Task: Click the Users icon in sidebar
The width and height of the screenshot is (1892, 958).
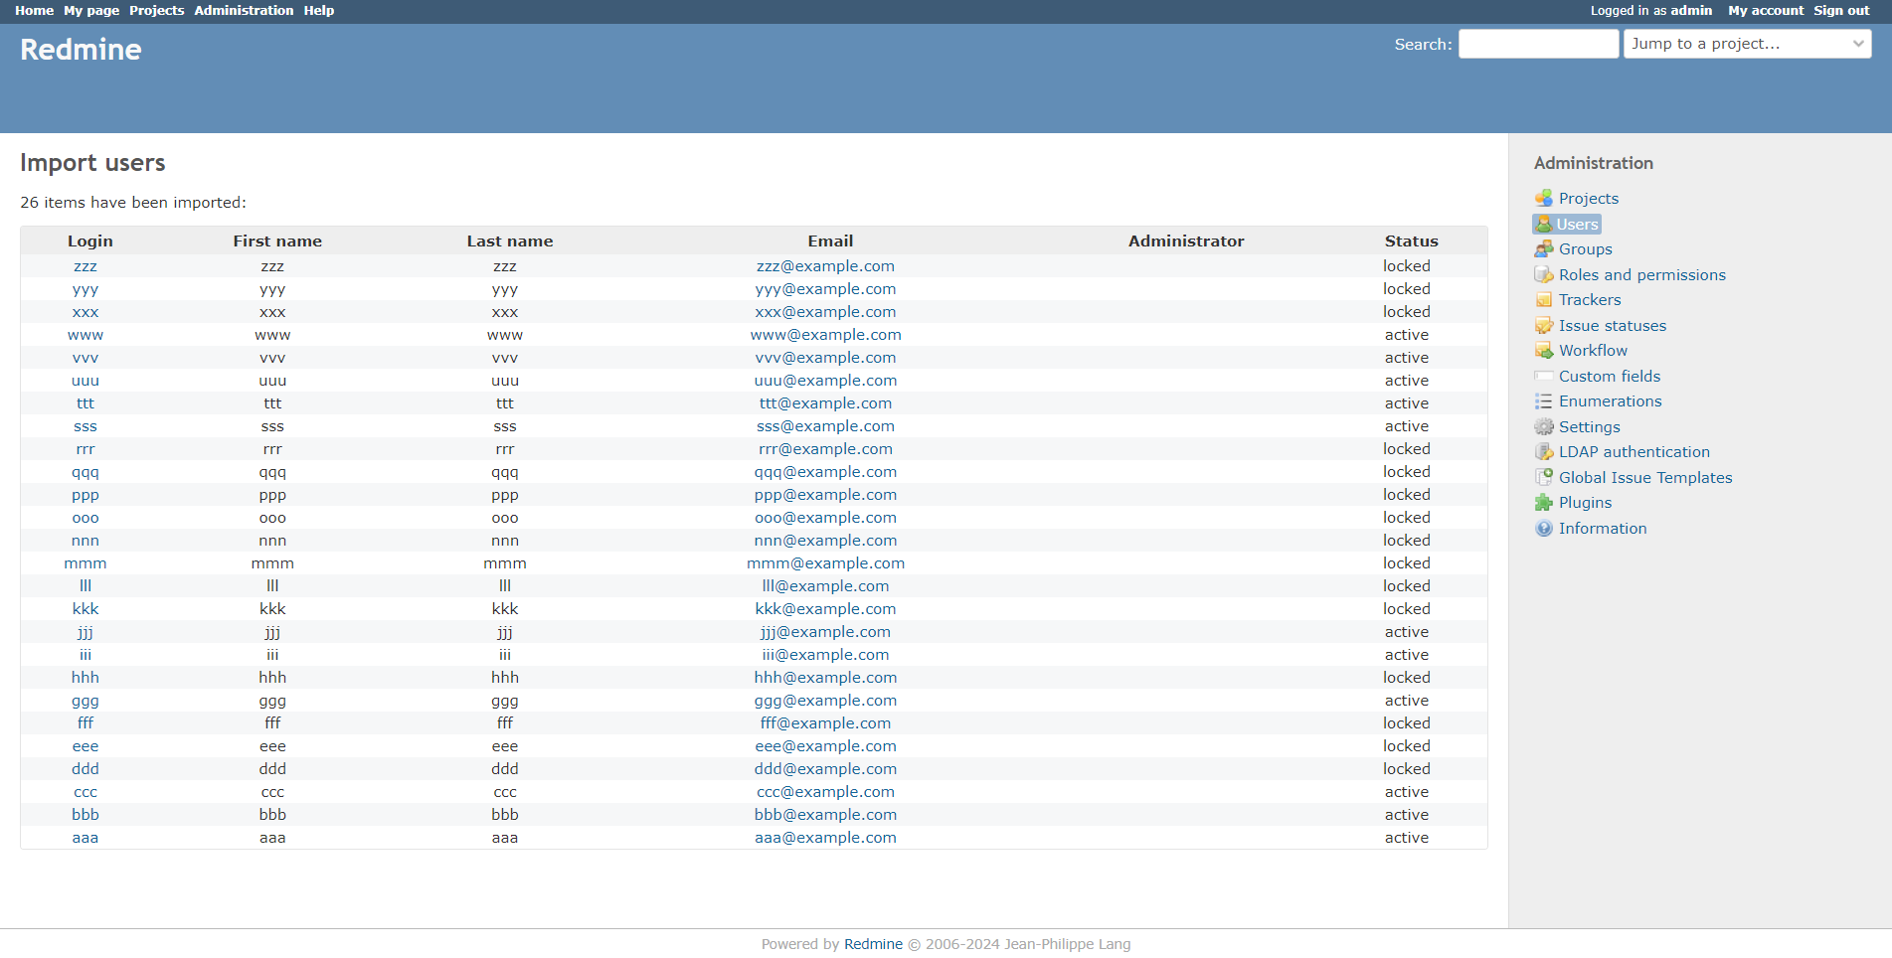Action: click(x=1543, y=225)
